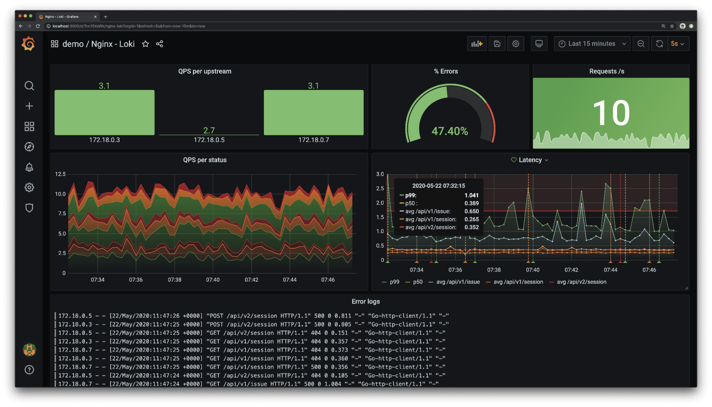Open Grafana help with the question mark
Screen dimensions: 712x407
pyautogui.click(x=29, y=370)
